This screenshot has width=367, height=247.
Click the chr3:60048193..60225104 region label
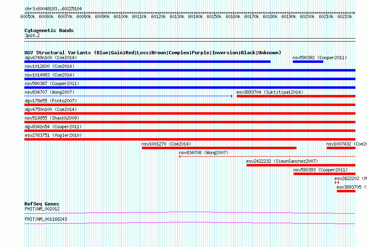coord(53,9)
